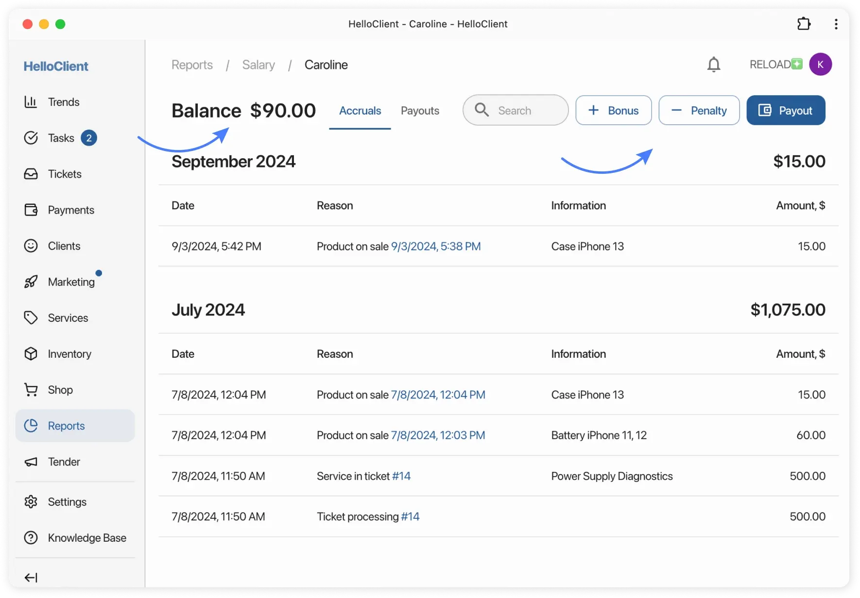
Task: Click the Bonus button
Action: [613, 110]
